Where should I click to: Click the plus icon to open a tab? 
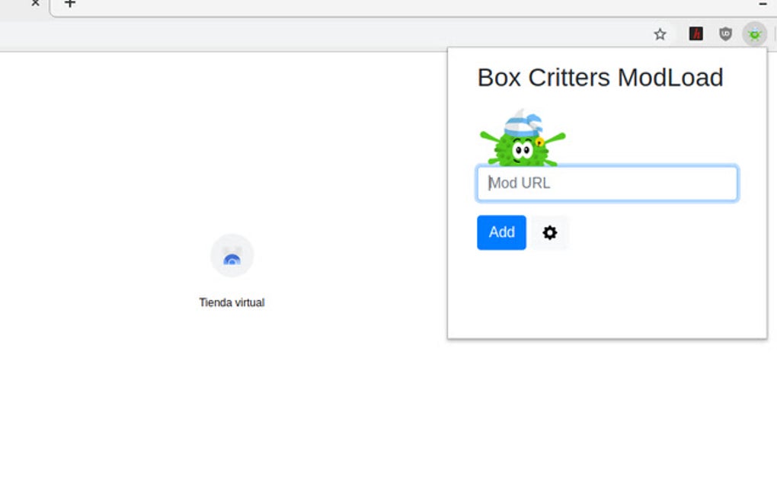[70, 4]
